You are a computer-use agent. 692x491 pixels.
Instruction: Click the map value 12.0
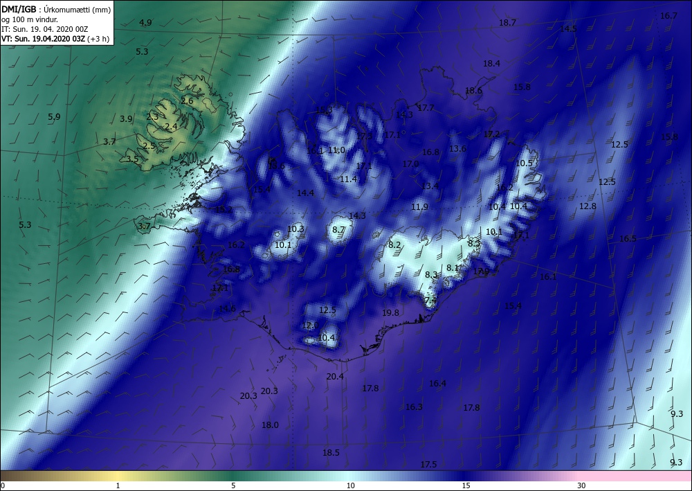coord(310,325)
